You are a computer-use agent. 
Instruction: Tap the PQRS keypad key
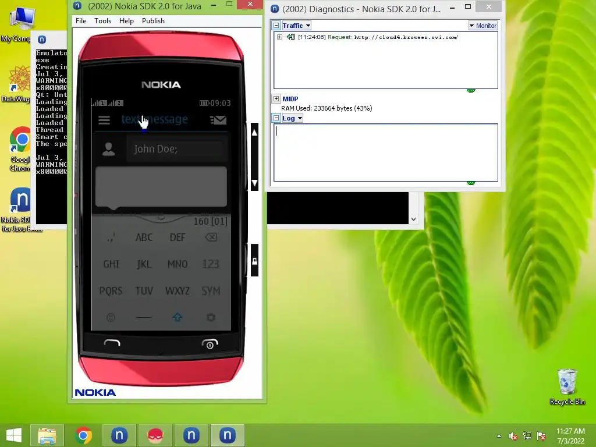tap(111, 291)
